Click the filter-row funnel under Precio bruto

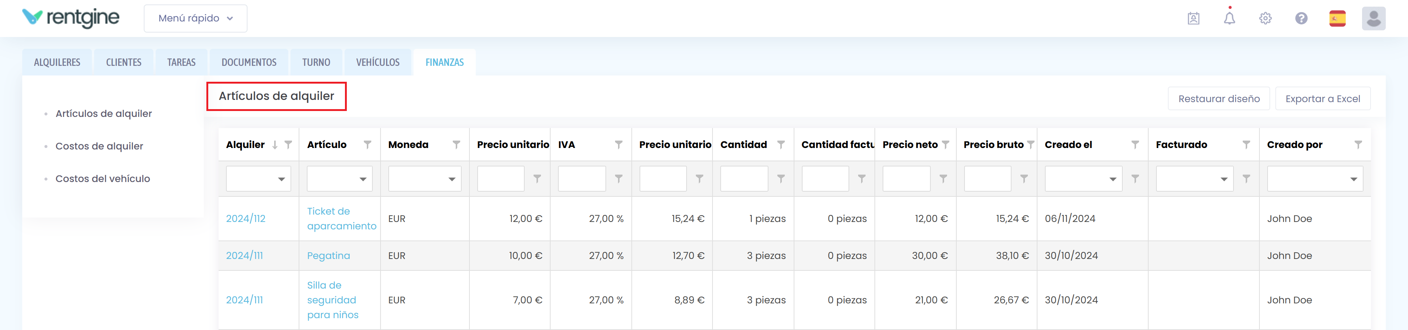click(x=1024, y=179)
